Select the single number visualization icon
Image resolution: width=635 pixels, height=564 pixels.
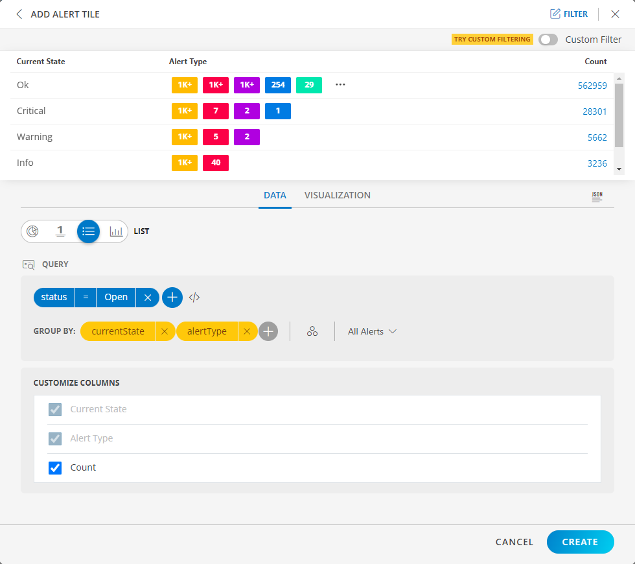tap(60, 231)
